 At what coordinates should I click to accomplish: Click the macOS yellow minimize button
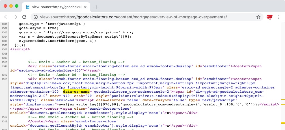11,6
